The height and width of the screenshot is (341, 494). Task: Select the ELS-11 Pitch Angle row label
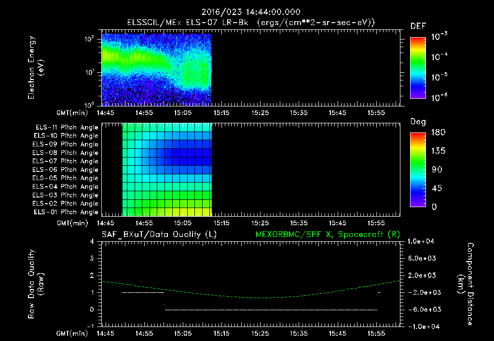point(67,128)
